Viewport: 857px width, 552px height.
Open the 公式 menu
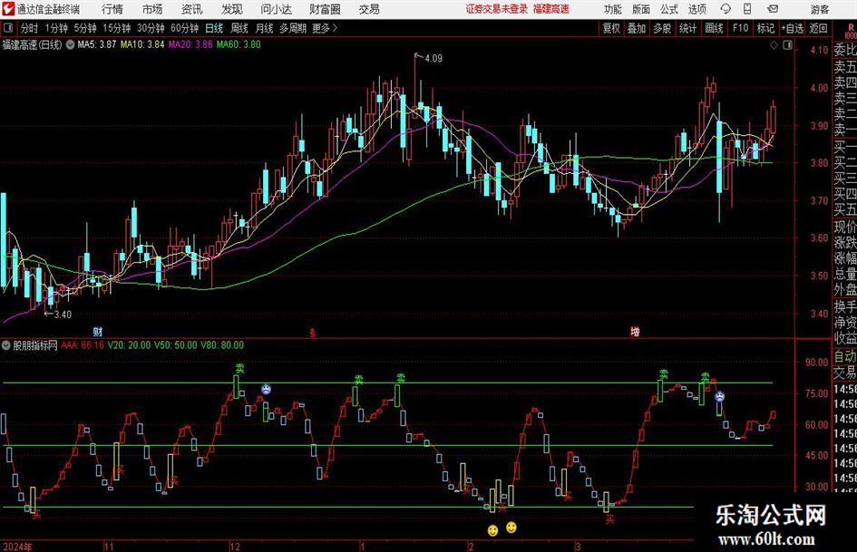tap(668, 9)
